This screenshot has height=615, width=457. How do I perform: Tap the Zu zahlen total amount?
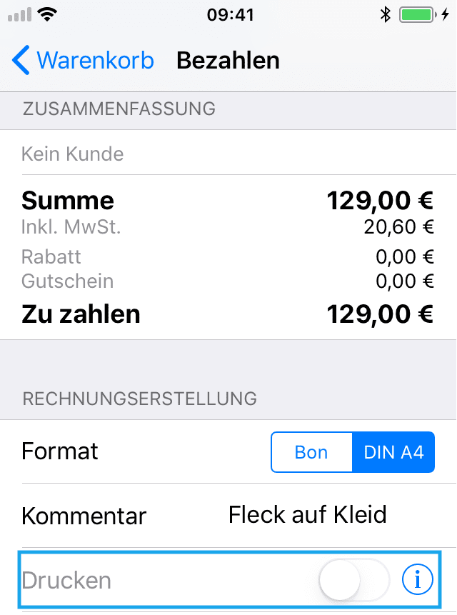pos(380,314)
